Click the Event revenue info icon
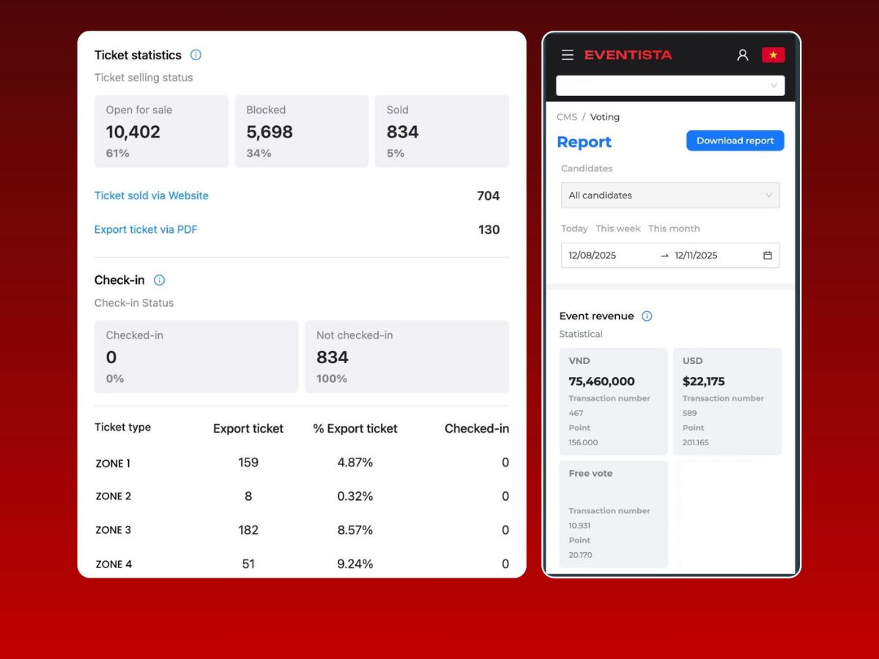This screenshot has width=879, height=659. (647, 316)
